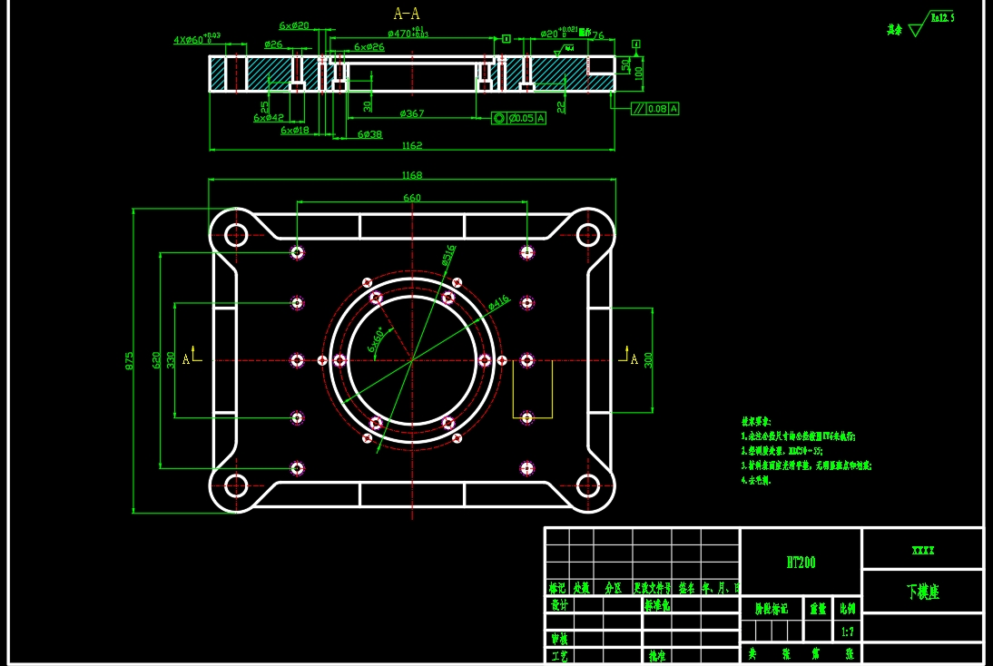Click the ø470 toleranced diameter dimension
The width and height of the screenshot is (993, 666).
click(408, 33)
